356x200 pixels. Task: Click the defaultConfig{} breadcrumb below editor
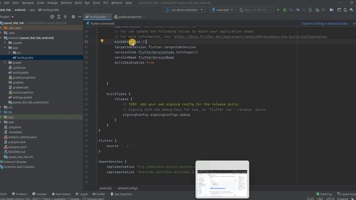[x=127, y=188]
